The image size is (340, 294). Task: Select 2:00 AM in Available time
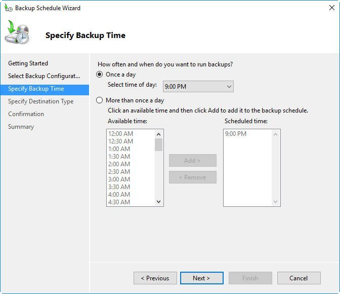tap(119, 164)
